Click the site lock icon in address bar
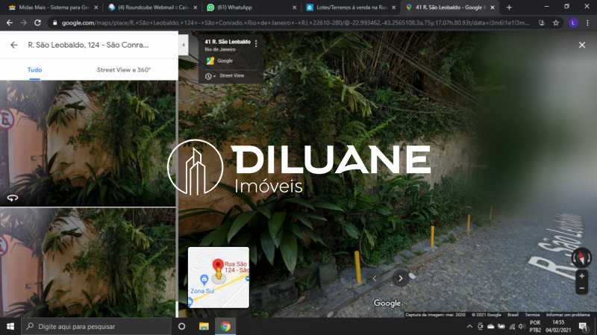 [x=54, y=23]
